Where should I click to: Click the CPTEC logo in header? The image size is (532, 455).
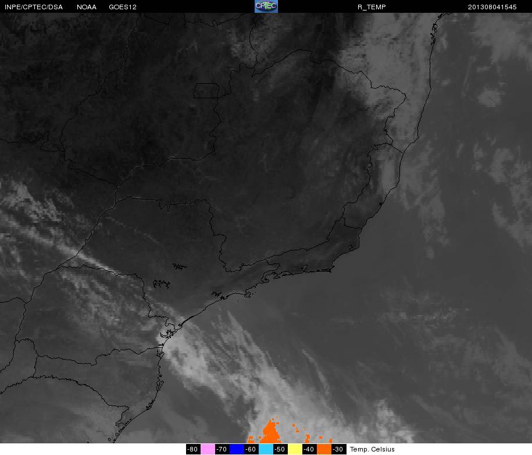click(x=266, y=6)
